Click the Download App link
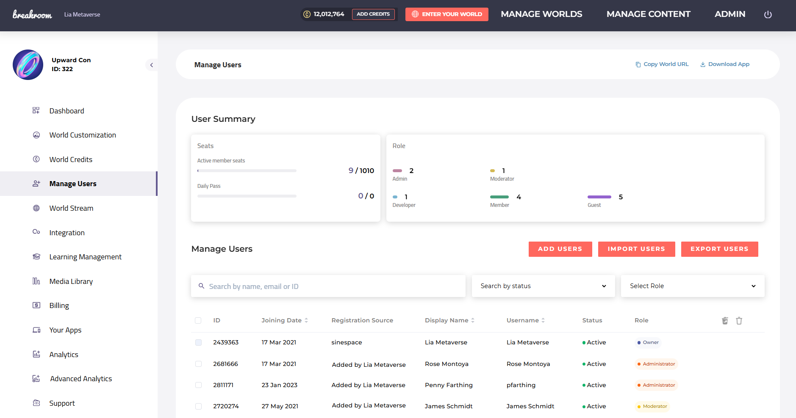 [725, 64]
